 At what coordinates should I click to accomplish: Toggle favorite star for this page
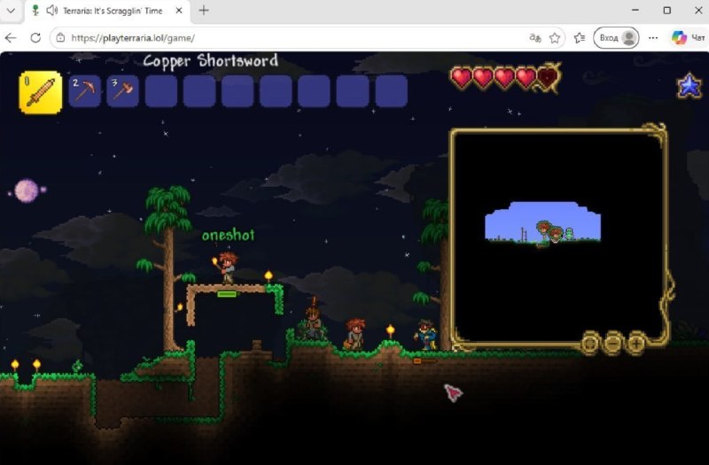tap(555, 38)
